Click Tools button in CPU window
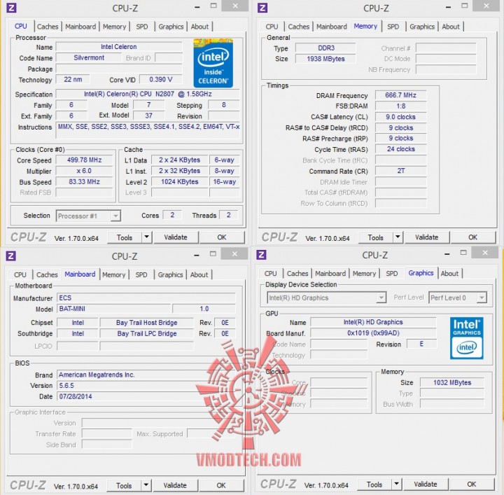 (125, 237)
